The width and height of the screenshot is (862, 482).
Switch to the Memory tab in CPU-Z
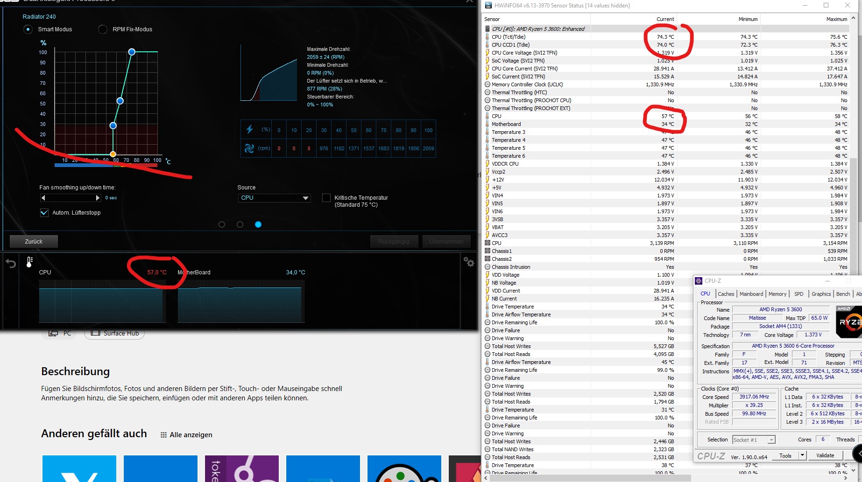777,294
